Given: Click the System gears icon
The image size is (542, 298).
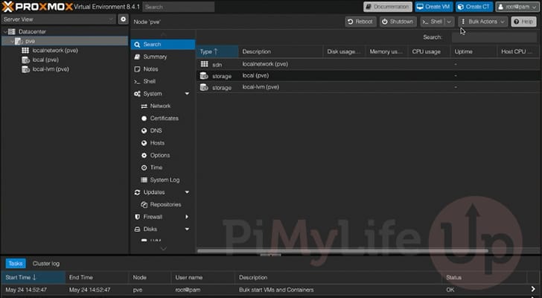Looking at the screenshot, I should [137, 94].
